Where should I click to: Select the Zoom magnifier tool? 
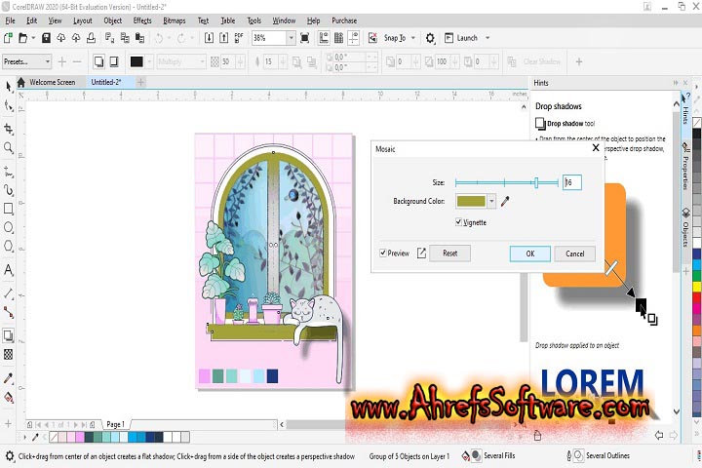[x=8, y=147]
